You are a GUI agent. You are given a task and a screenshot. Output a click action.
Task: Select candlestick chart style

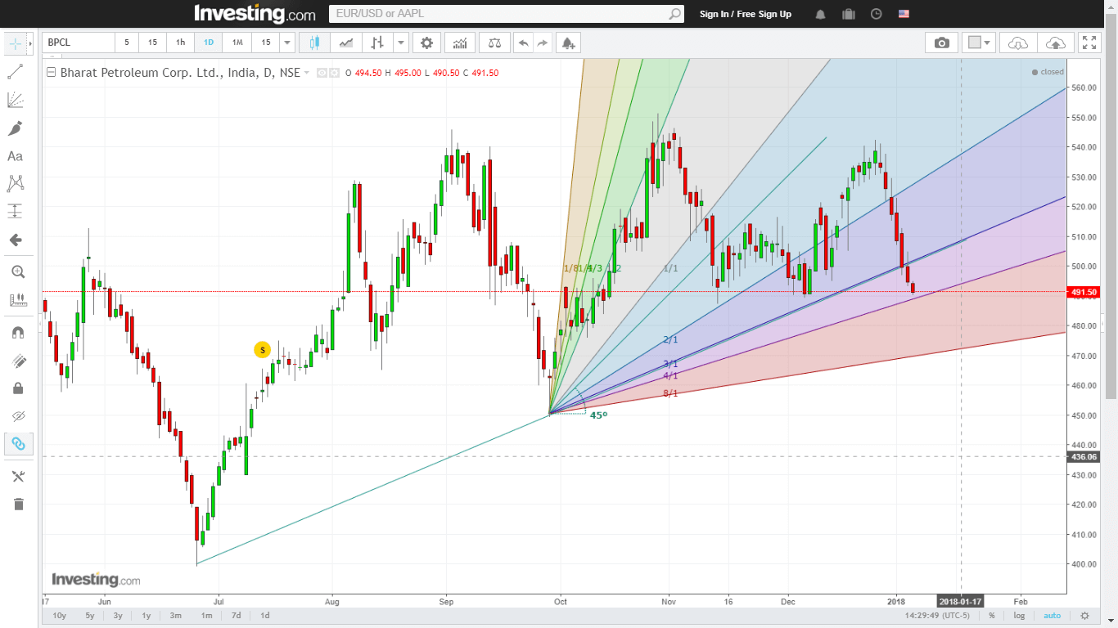click(x=314, y=43)
